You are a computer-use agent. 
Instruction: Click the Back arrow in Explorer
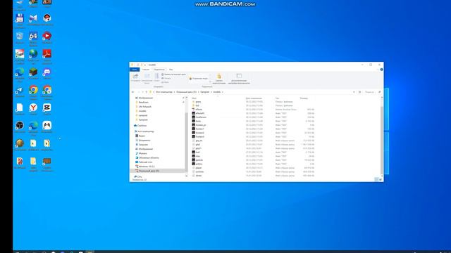coord(133,92)
